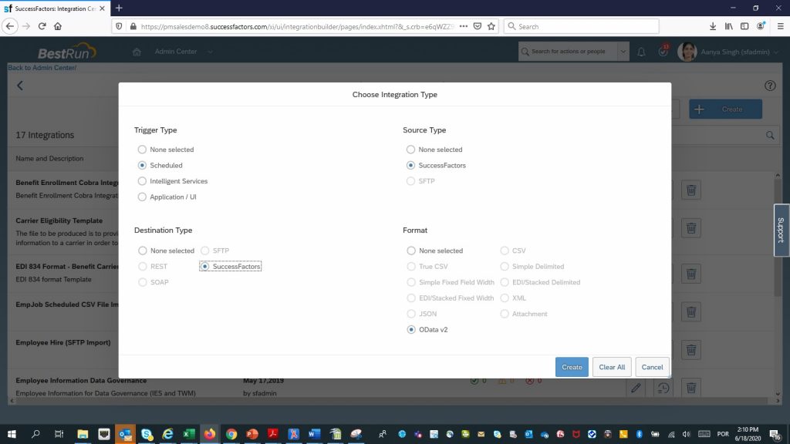Open the notifications bell icon
The image size is (790, 444).
click(641, 52)
